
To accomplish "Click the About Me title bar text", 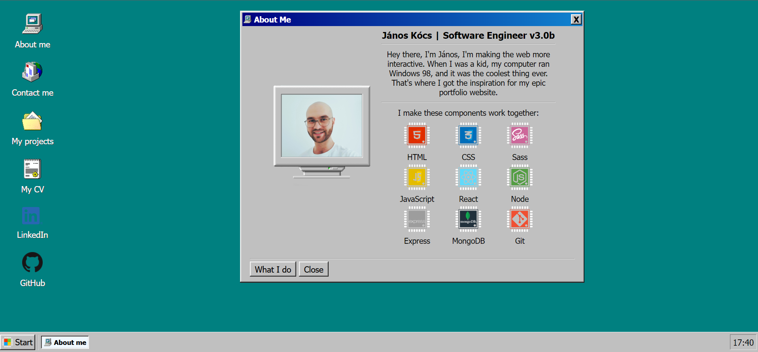I will pyautogui.click(x=272, y=19).
